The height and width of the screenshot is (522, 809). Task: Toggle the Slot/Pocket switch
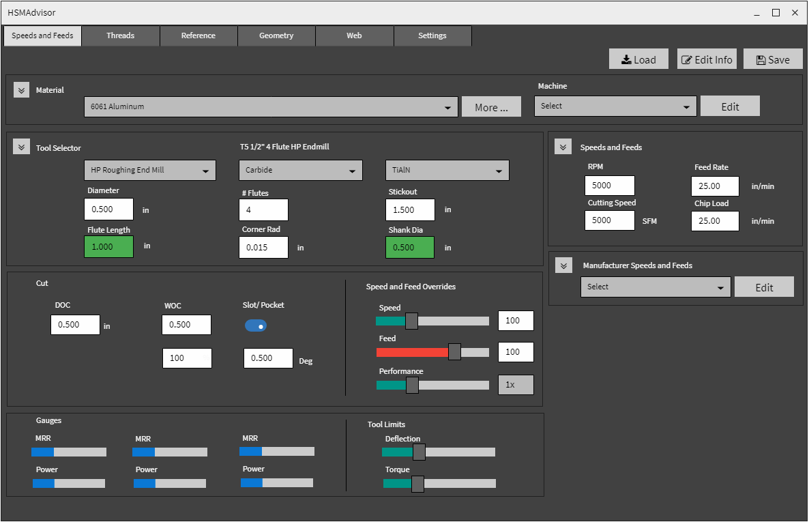coord(256,325)
